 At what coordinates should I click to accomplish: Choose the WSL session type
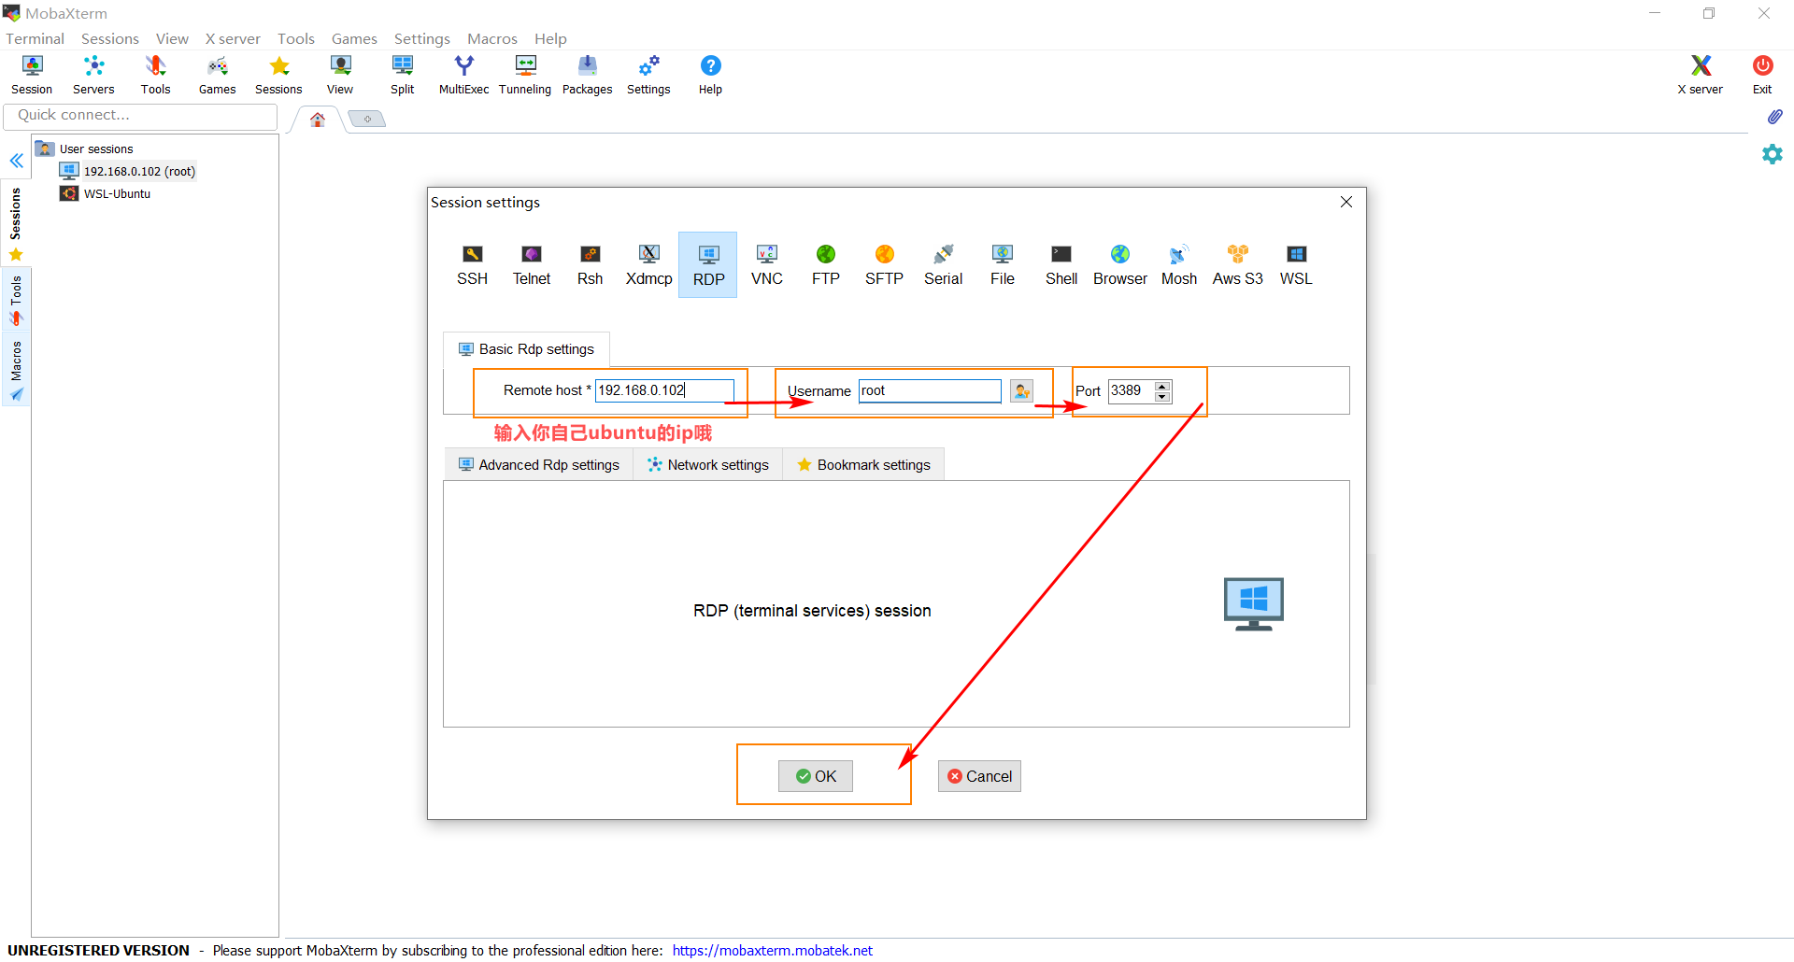(1296, 265)
